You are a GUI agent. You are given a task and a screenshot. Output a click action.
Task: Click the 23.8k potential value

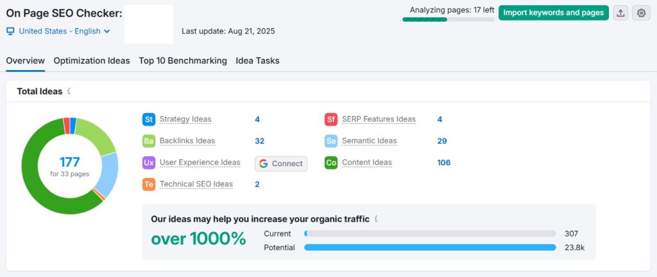(574, 248)
